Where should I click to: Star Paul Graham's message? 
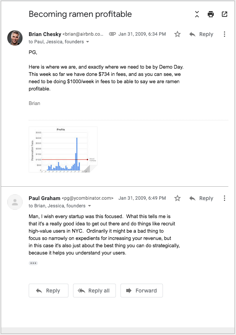pyautogui.click(x=177, y=198)
